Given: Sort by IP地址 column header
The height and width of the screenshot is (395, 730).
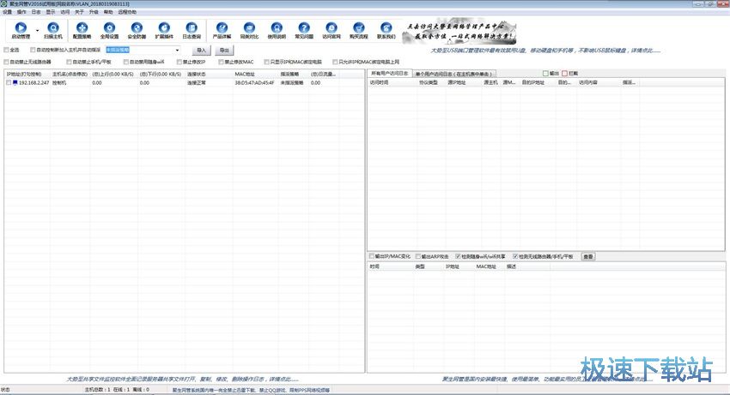Looking at the screenshot, I should tap(27, 74).
